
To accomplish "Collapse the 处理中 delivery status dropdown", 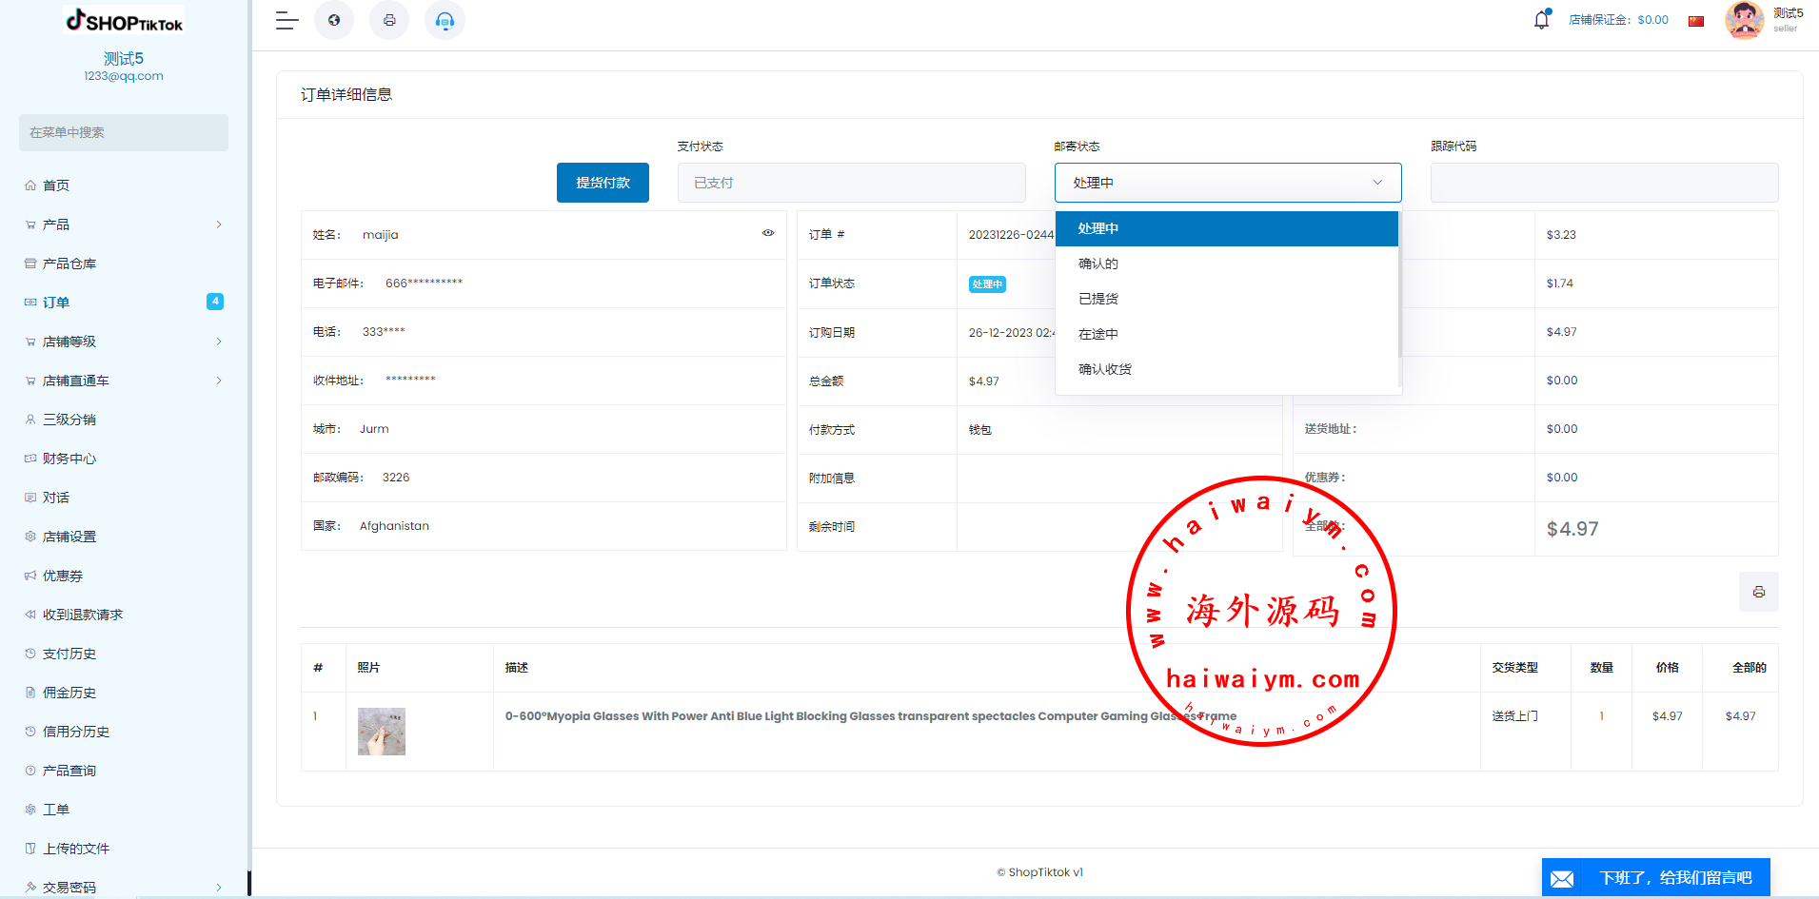I will pos(1227,183).
